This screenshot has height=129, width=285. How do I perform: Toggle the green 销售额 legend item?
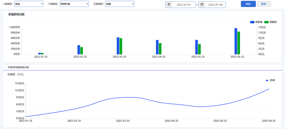270,22
